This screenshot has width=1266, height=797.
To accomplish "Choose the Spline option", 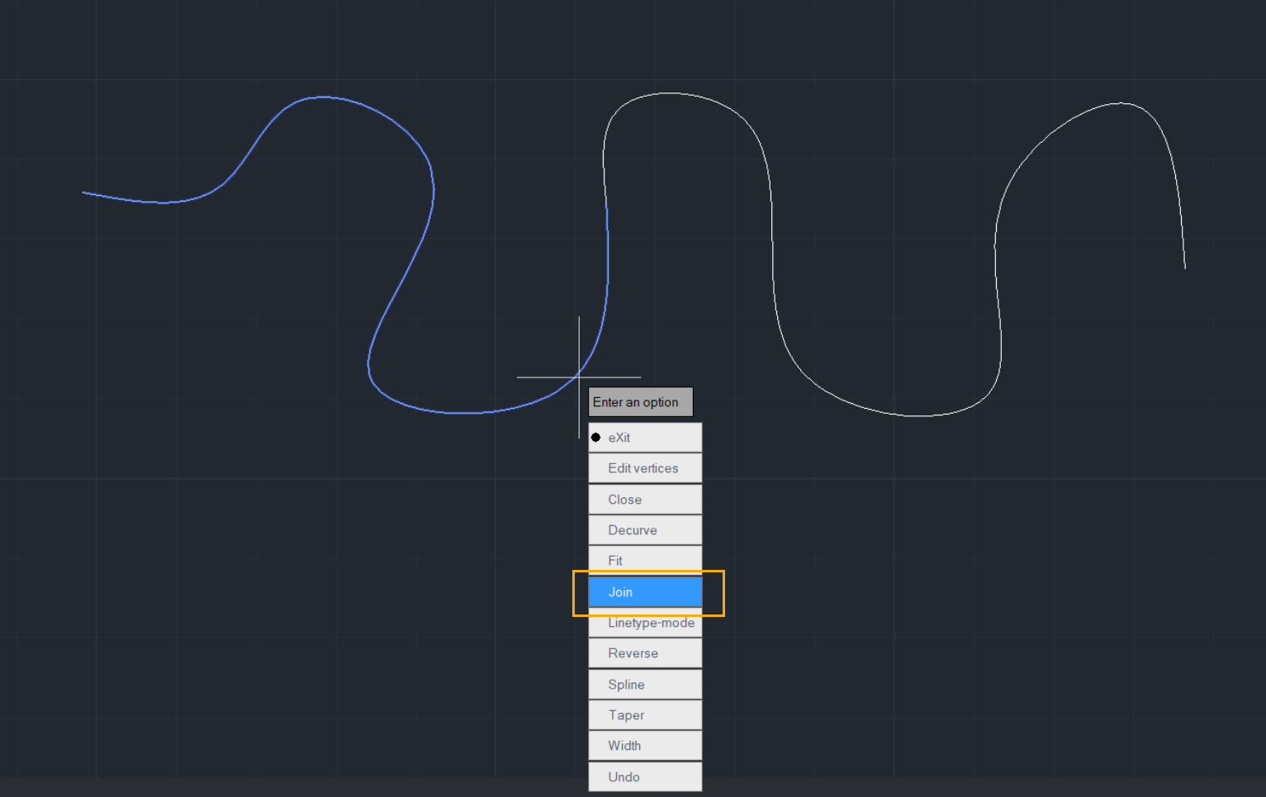I will click(645, 685).
